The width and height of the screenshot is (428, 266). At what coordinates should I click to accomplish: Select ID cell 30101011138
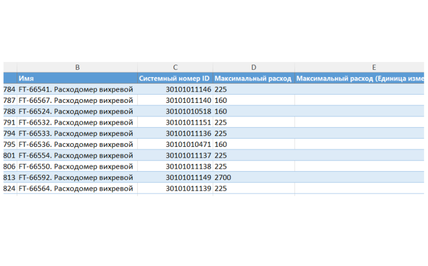coord(175,166)
